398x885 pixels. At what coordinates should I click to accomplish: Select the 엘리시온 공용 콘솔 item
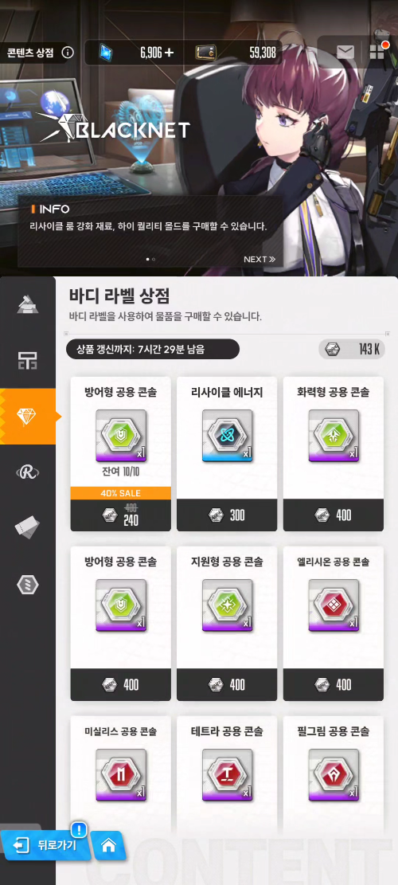334,624
